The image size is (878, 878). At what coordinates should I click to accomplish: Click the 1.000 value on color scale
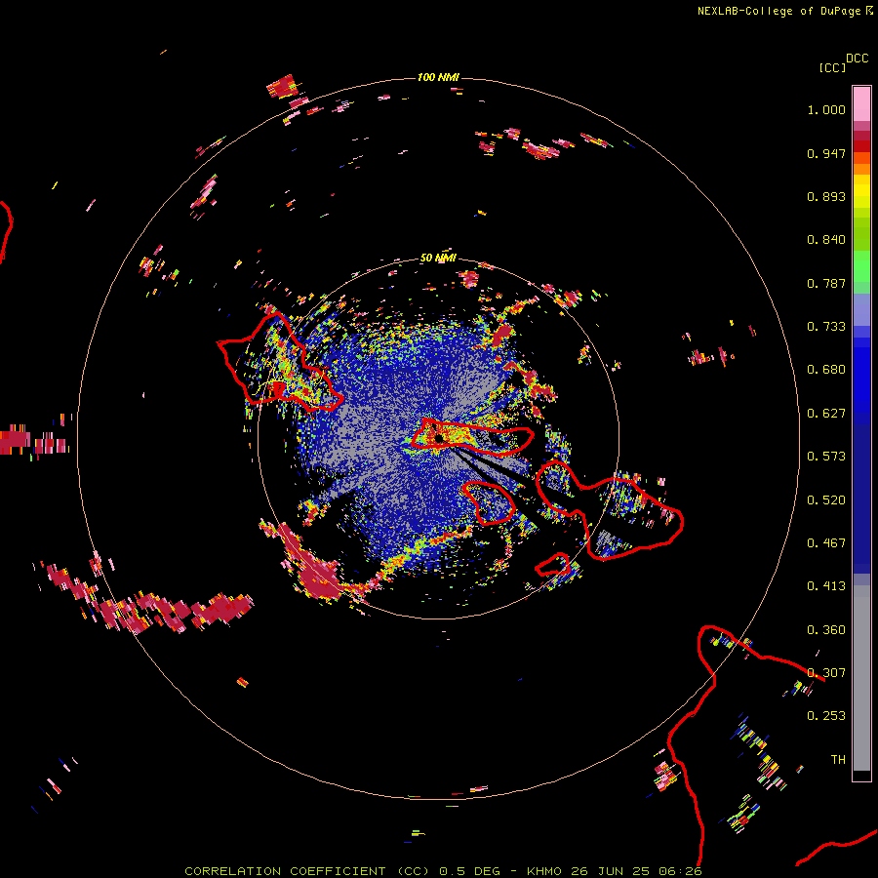pyautogui.click(x=826, y=109)
